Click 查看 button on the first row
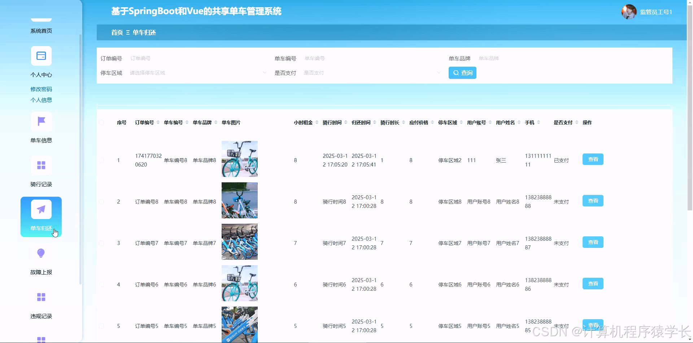The height and width of the screenshot is (343, 693). click(592, 159)
